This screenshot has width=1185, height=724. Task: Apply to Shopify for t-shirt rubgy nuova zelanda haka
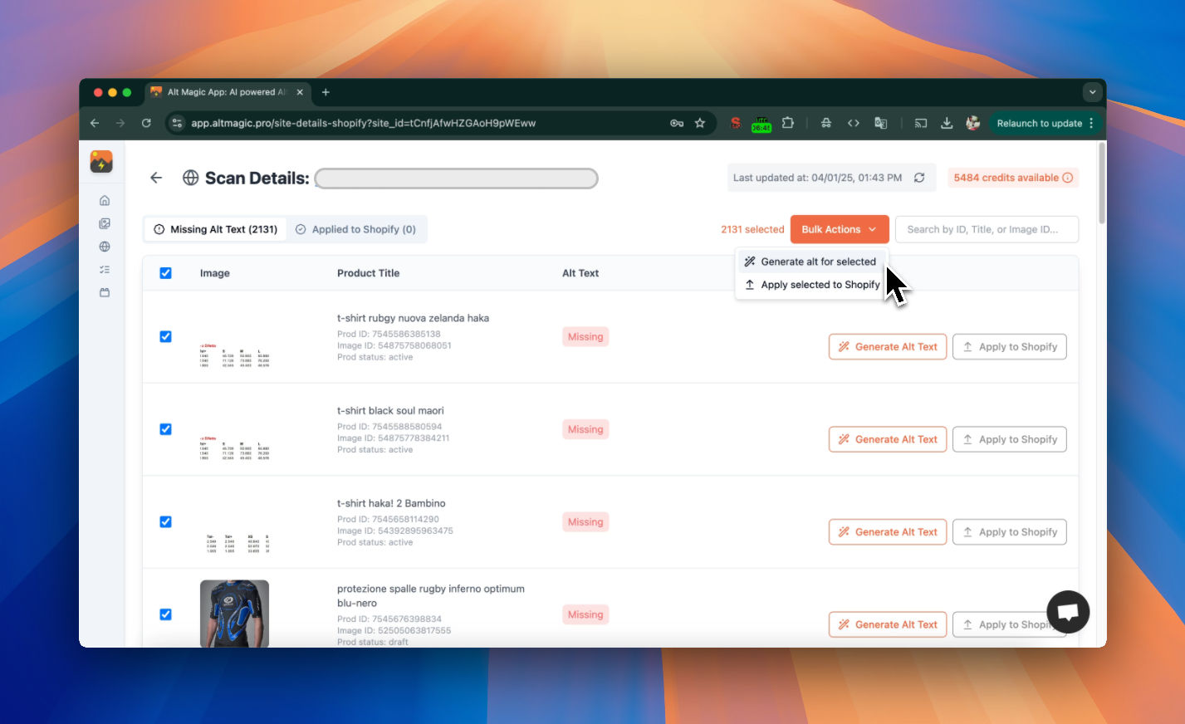1010,347
